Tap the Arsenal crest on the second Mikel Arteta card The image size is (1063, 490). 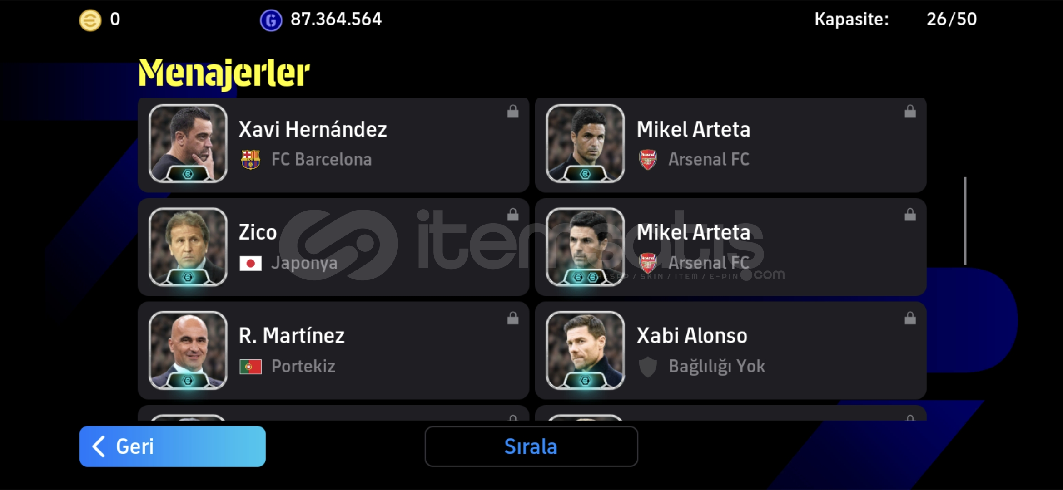(648, 263)
